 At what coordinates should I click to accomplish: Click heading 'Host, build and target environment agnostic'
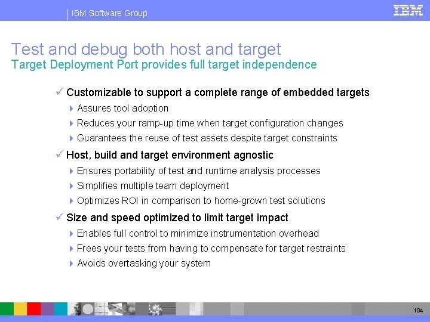pyautogui.click(x=170, y=155)
